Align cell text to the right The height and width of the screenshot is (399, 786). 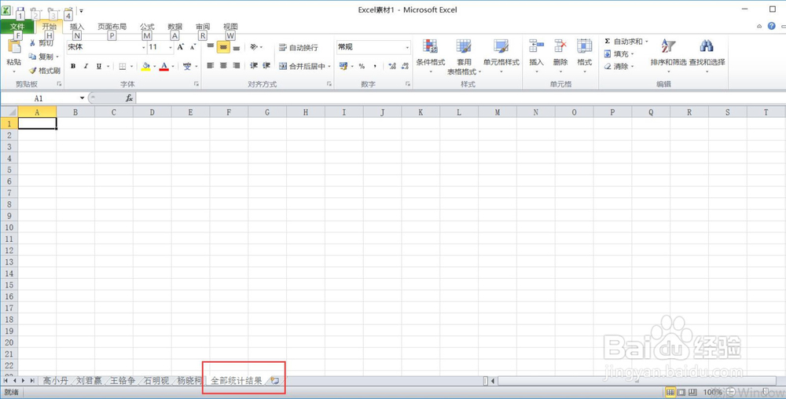(236, 65)
